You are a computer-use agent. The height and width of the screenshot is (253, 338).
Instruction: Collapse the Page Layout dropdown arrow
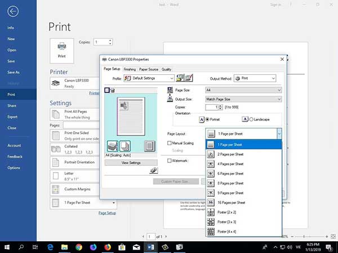click(x=279, y=134)
